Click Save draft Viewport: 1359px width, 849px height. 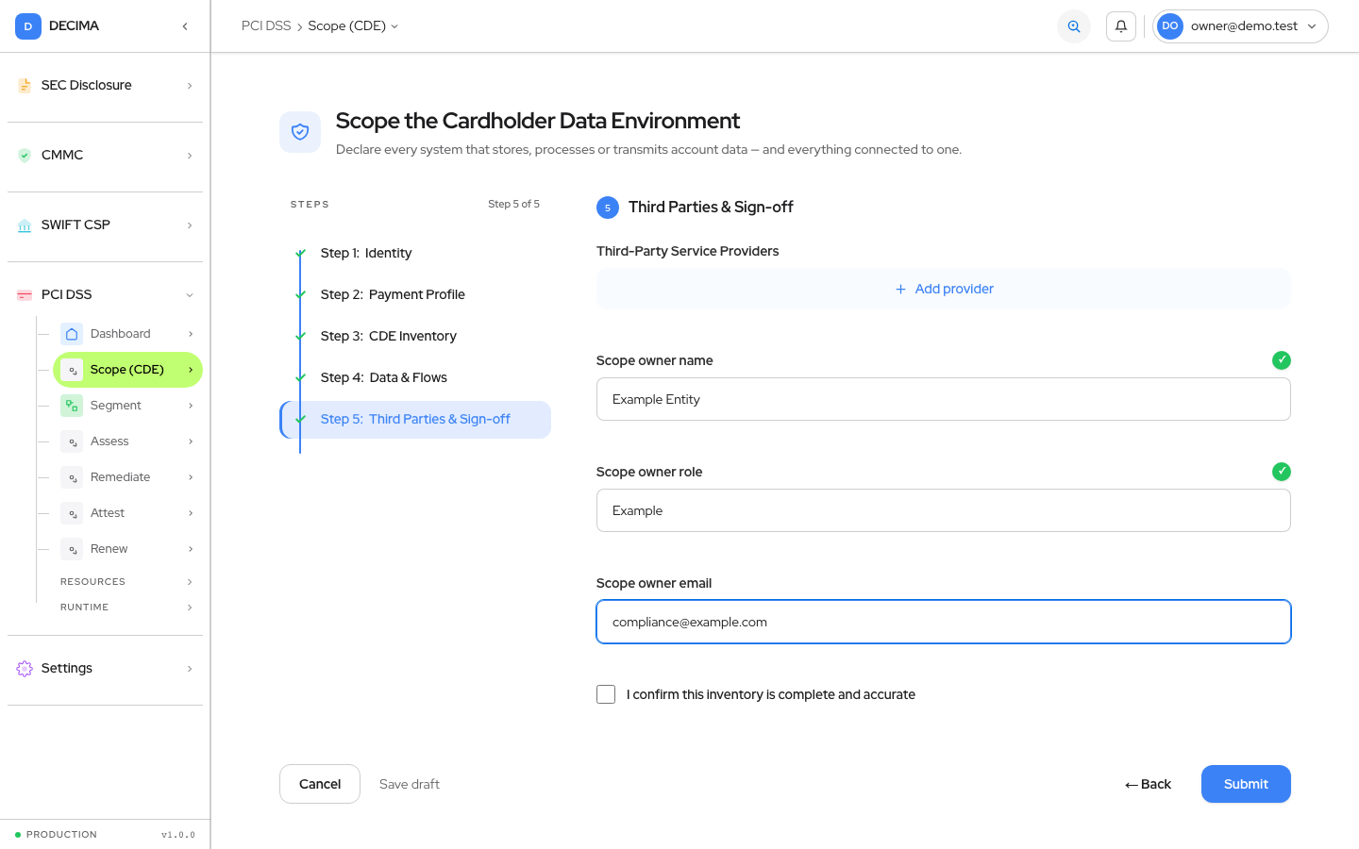coord(410,784)
